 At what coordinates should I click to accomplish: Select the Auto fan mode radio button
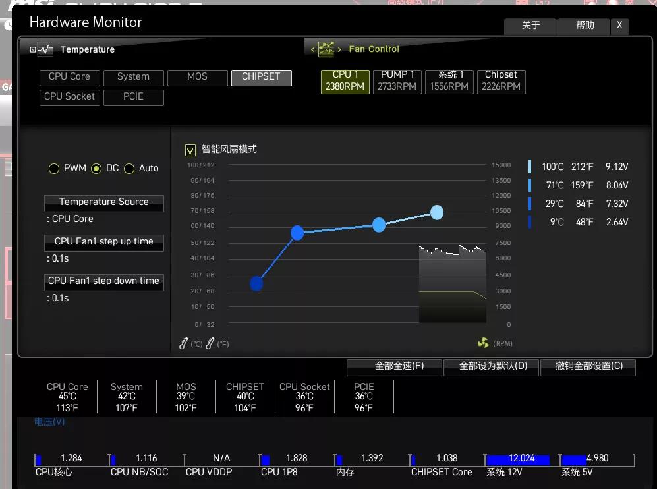click(x=129, y=169)
